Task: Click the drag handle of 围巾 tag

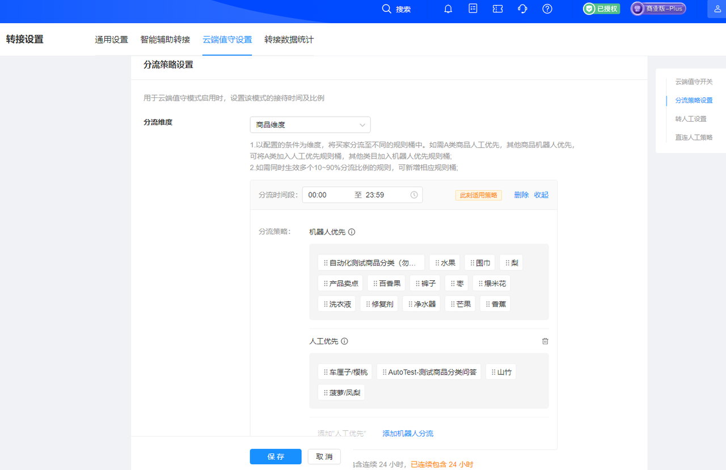Action: [x=472, y=263]
